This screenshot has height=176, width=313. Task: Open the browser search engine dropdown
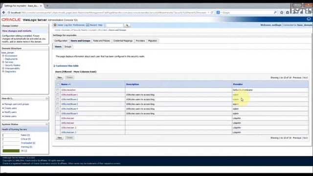tap(219, 12)
